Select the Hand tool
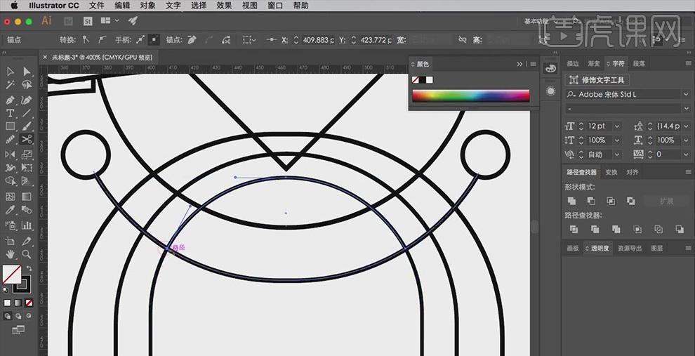 tap(11, 254)
